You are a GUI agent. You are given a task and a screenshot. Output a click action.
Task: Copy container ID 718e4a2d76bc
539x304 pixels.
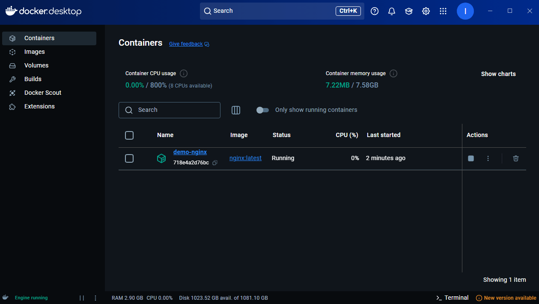click(x=215, y=163)
